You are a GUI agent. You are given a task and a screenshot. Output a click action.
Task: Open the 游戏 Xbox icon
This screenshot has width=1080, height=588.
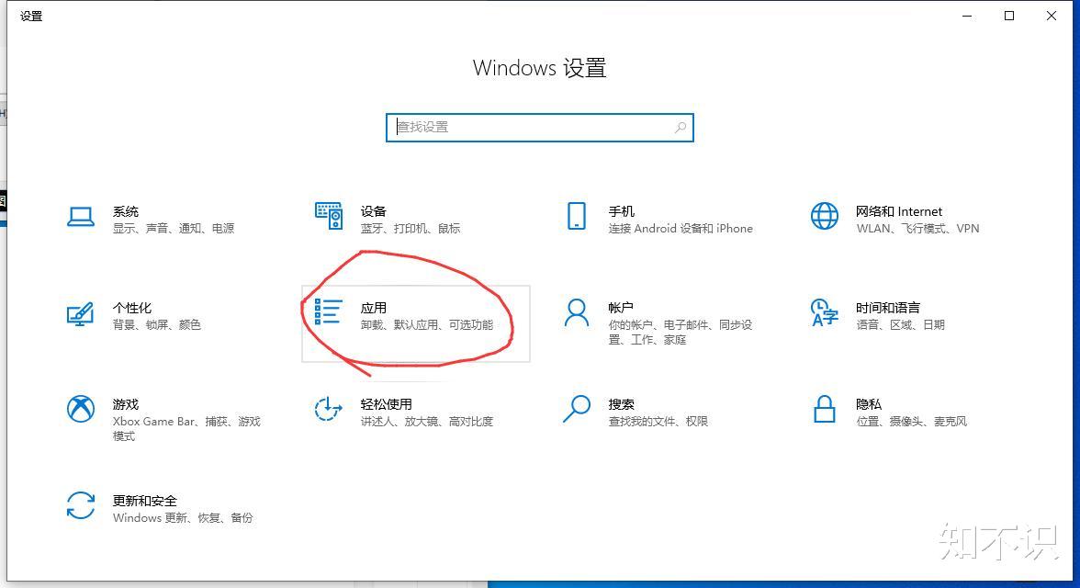click(x=81, y=409)
